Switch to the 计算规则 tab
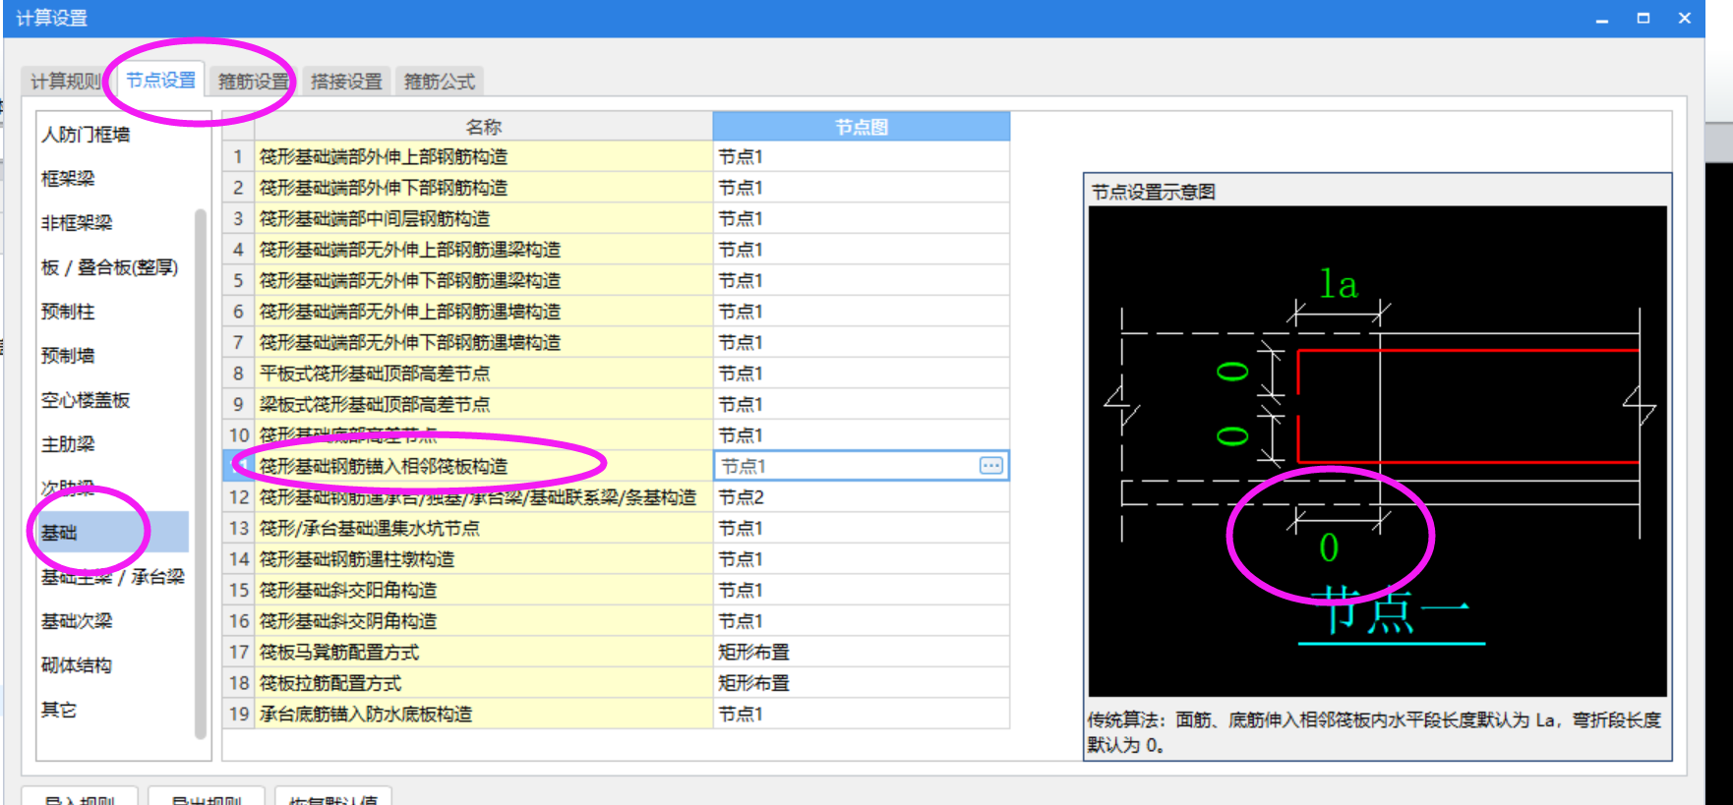 point(65,82)
